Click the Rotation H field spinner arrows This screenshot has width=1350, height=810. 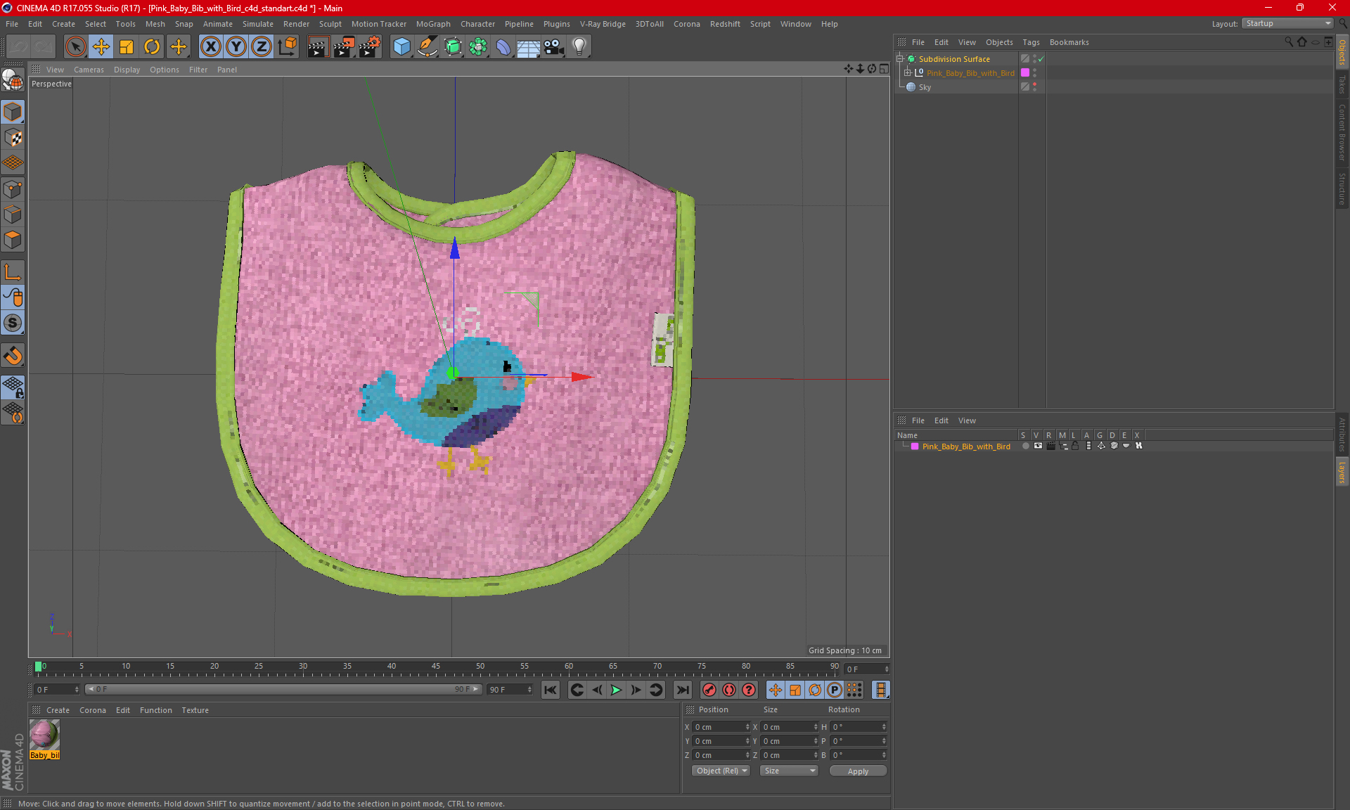point(884,727)
